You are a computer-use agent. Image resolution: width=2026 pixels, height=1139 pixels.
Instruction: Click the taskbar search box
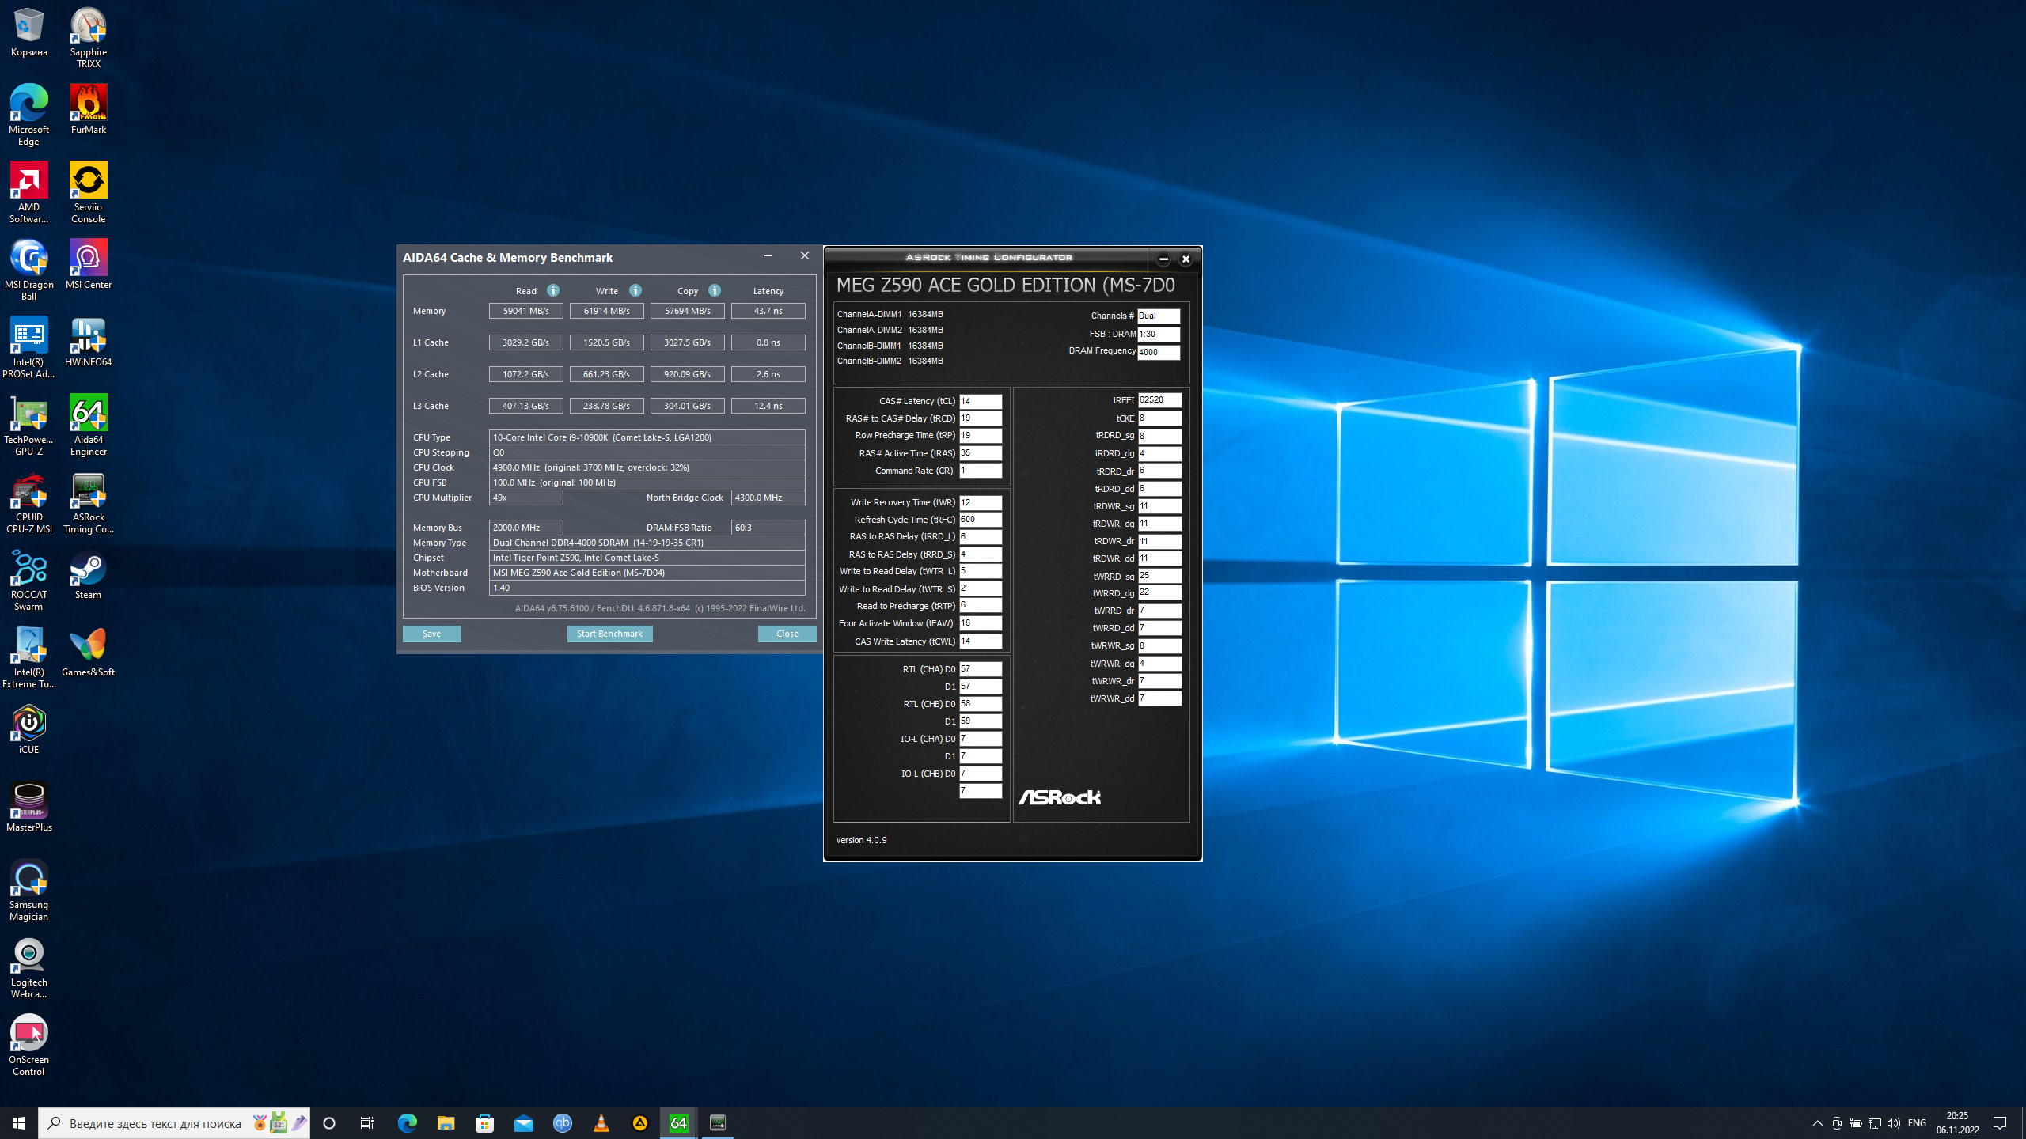click(x=155, y=1123)
